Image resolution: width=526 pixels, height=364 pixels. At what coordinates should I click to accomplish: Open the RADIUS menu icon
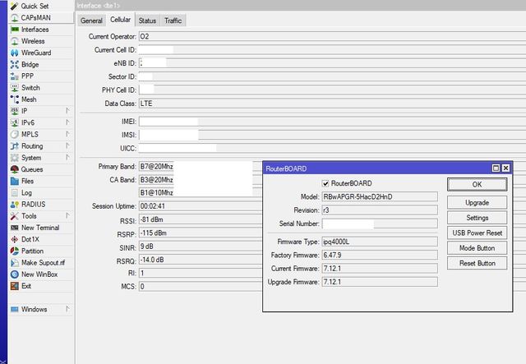(x=15, y=205)
